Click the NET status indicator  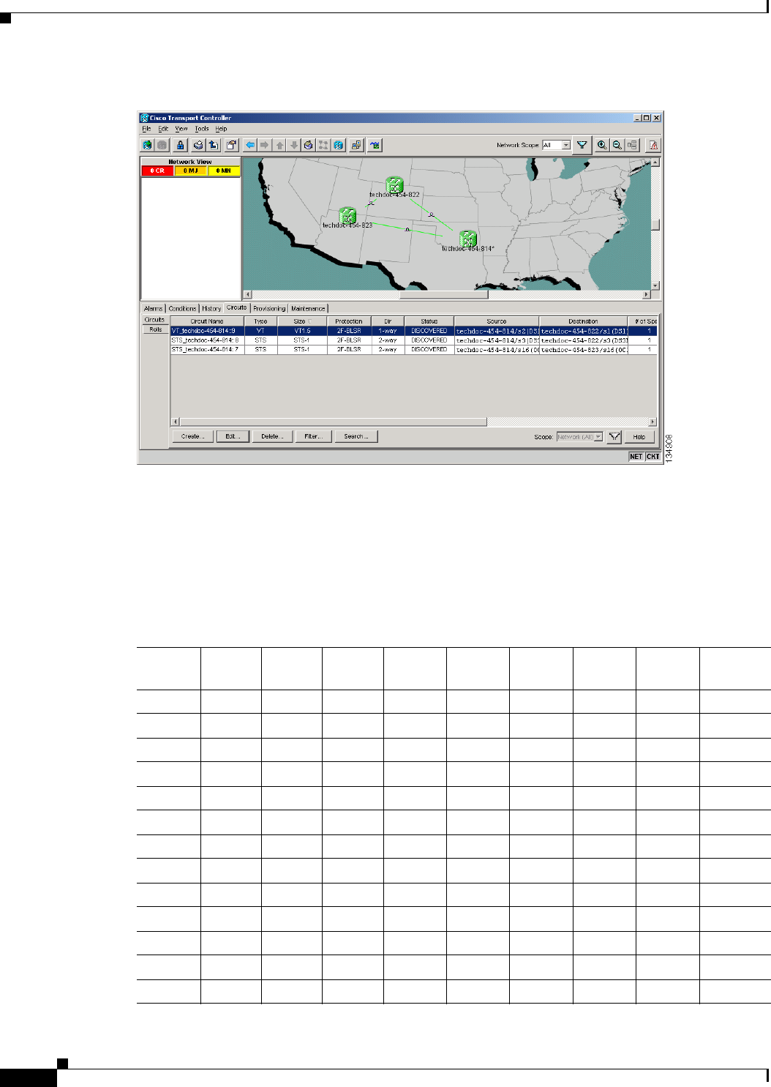[x=636, y=456]
